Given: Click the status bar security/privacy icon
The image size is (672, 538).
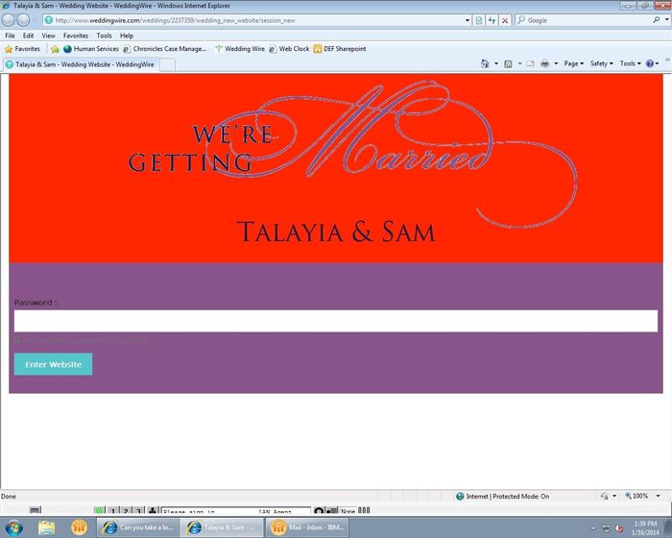Looking at the screenshot, I should 605,496.
